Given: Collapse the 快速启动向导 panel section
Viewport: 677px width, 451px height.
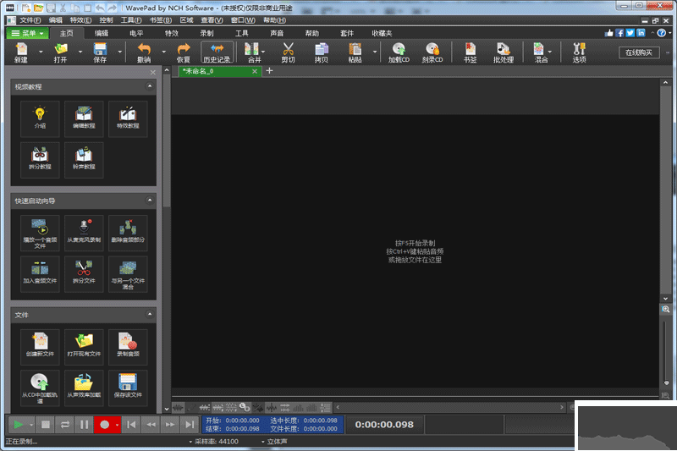Looking at the screenshot, I should click(150, 201).
